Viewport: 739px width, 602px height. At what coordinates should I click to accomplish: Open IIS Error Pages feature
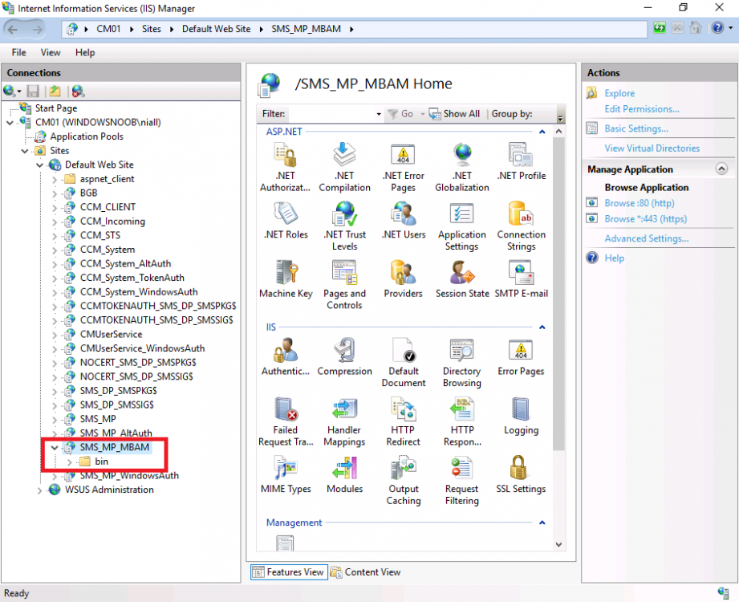[x=521, y=357]
